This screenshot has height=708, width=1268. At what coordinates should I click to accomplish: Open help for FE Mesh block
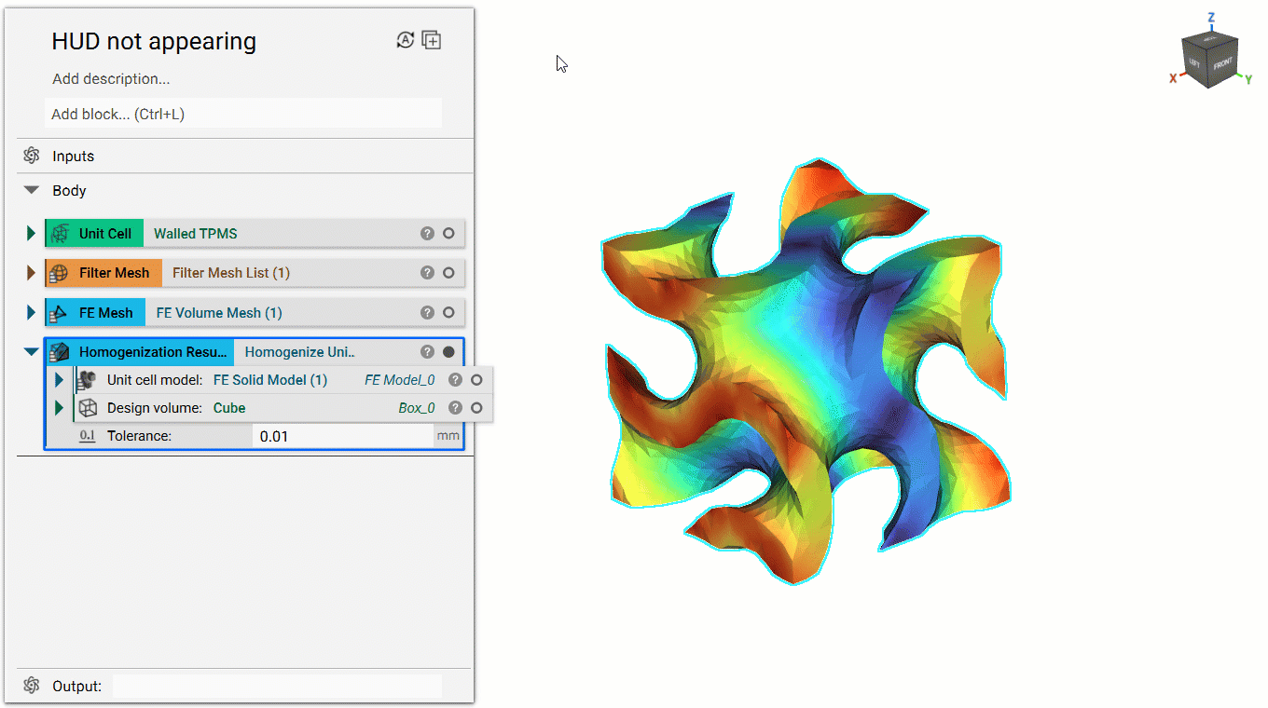pyautogui.click(x=427, y=313)
